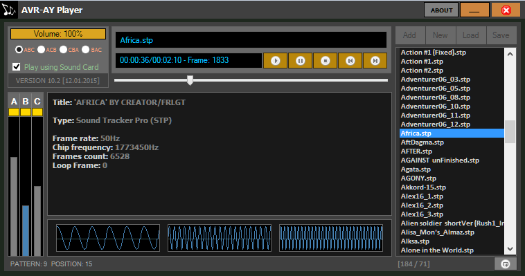Screen dimensions: 525x276
Task: Click the channel B waveform oscilloscope
Action: coord(220,238)
